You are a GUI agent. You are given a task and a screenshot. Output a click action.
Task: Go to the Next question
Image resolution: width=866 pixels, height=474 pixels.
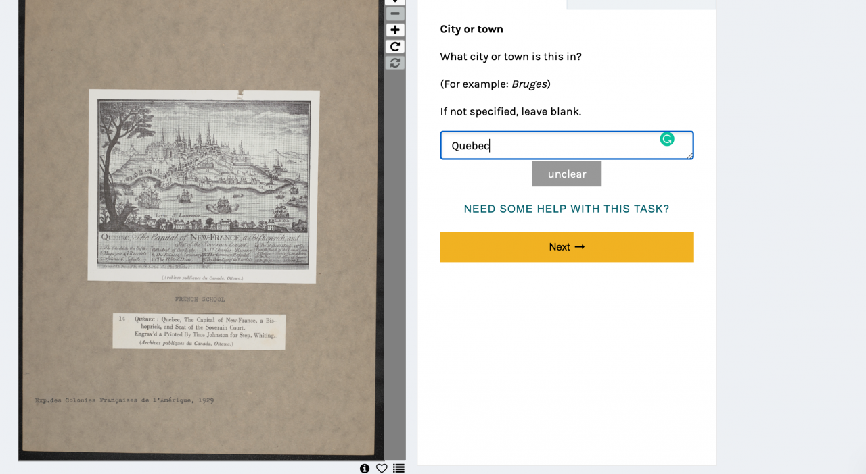[x=566, y=247]
